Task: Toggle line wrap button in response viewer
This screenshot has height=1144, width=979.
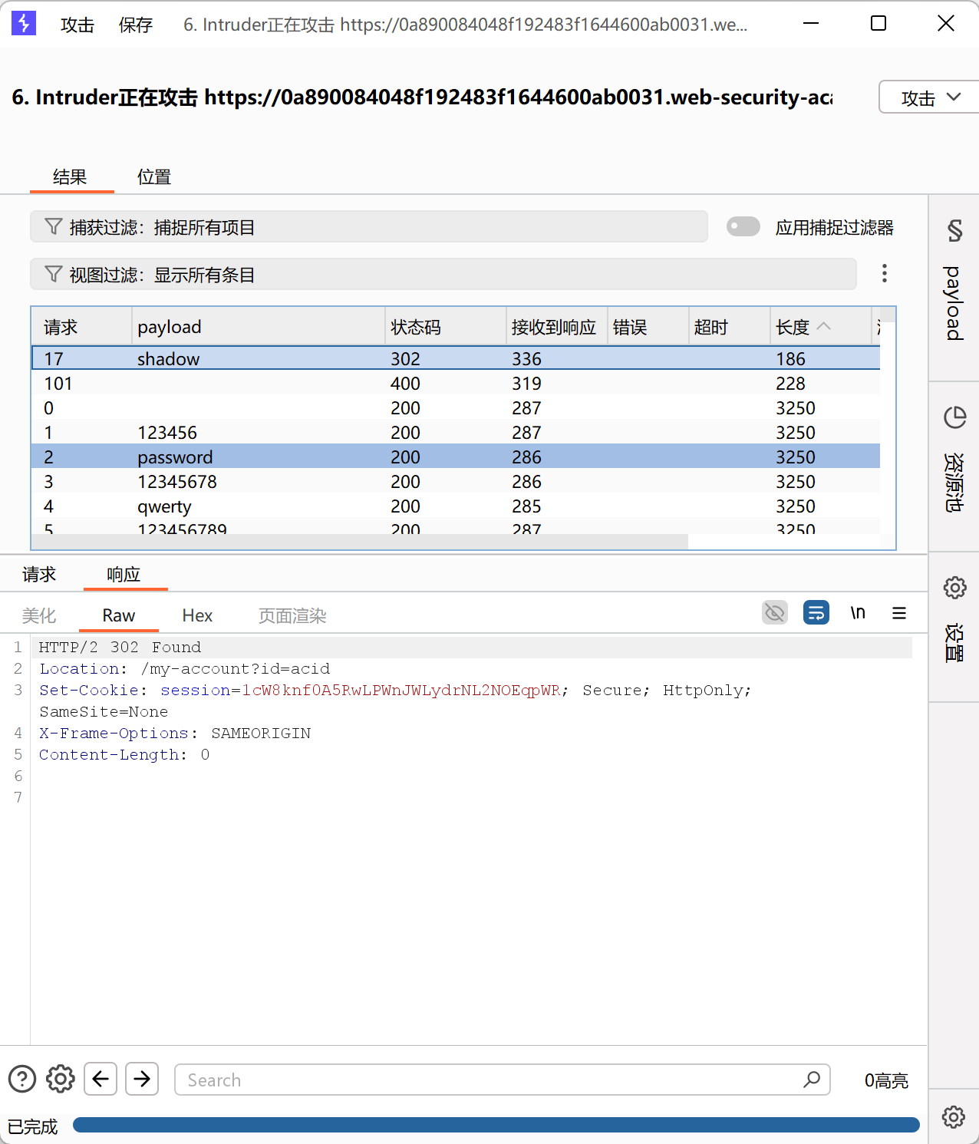Action: tap(816, 612)
